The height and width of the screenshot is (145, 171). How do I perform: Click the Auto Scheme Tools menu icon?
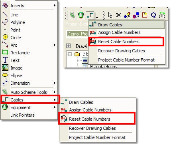pyautogui.click(x=5, y=92)
